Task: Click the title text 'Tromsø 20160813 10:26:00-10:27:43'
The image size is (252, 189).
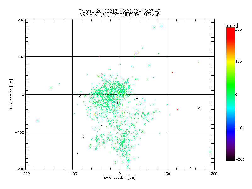Action: [x=119, y=11]
